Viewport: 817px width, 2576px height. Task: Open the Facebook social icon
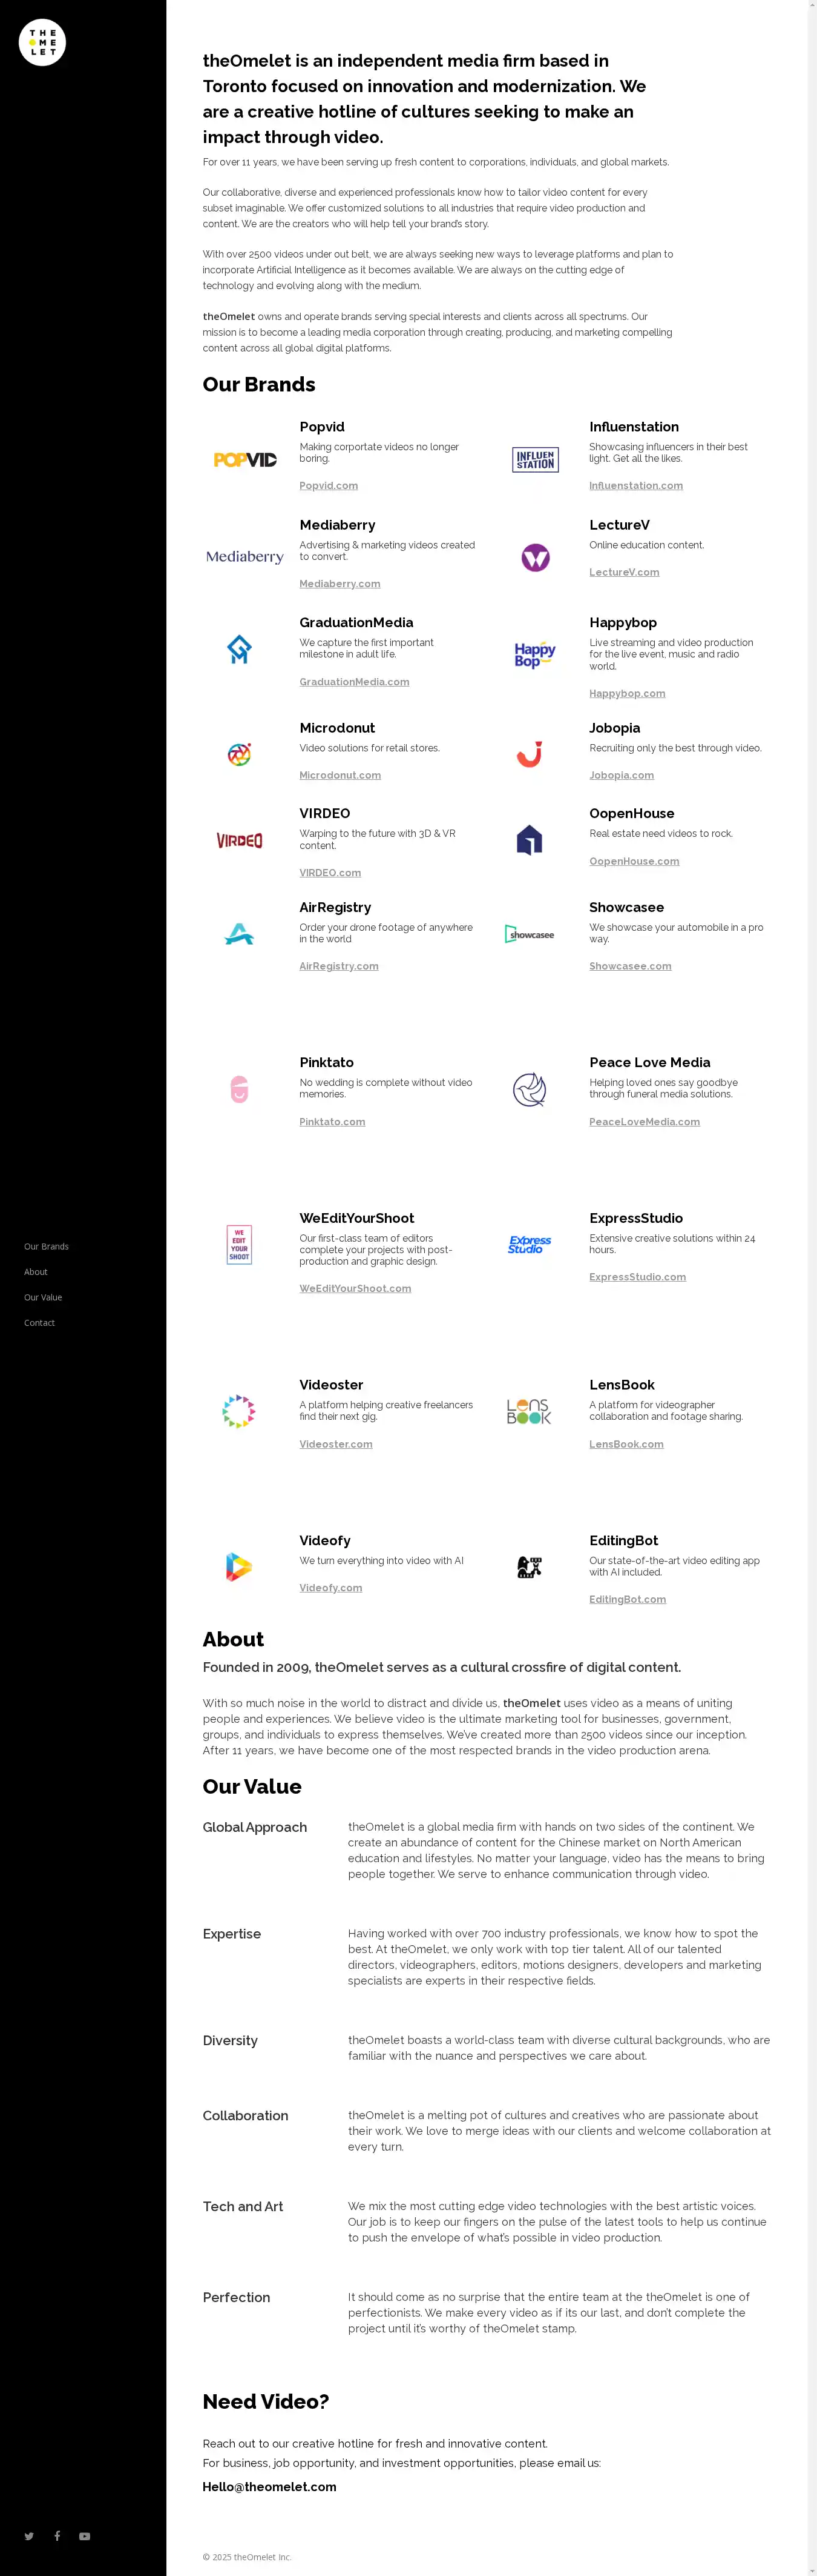click(x=57, y=2535)
